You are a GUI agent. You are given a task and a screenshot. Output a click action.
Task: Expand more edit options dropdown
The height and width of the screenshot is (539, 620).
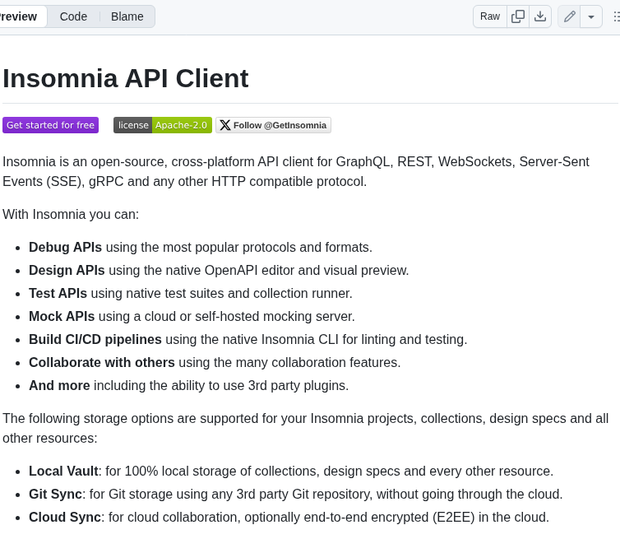(x=591, y=16)
